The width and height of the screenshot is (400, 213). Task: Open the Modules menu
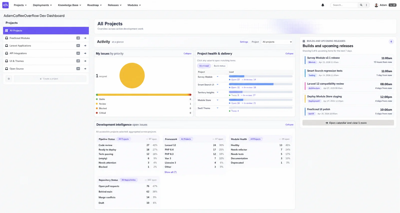click(x=134, y=5)
